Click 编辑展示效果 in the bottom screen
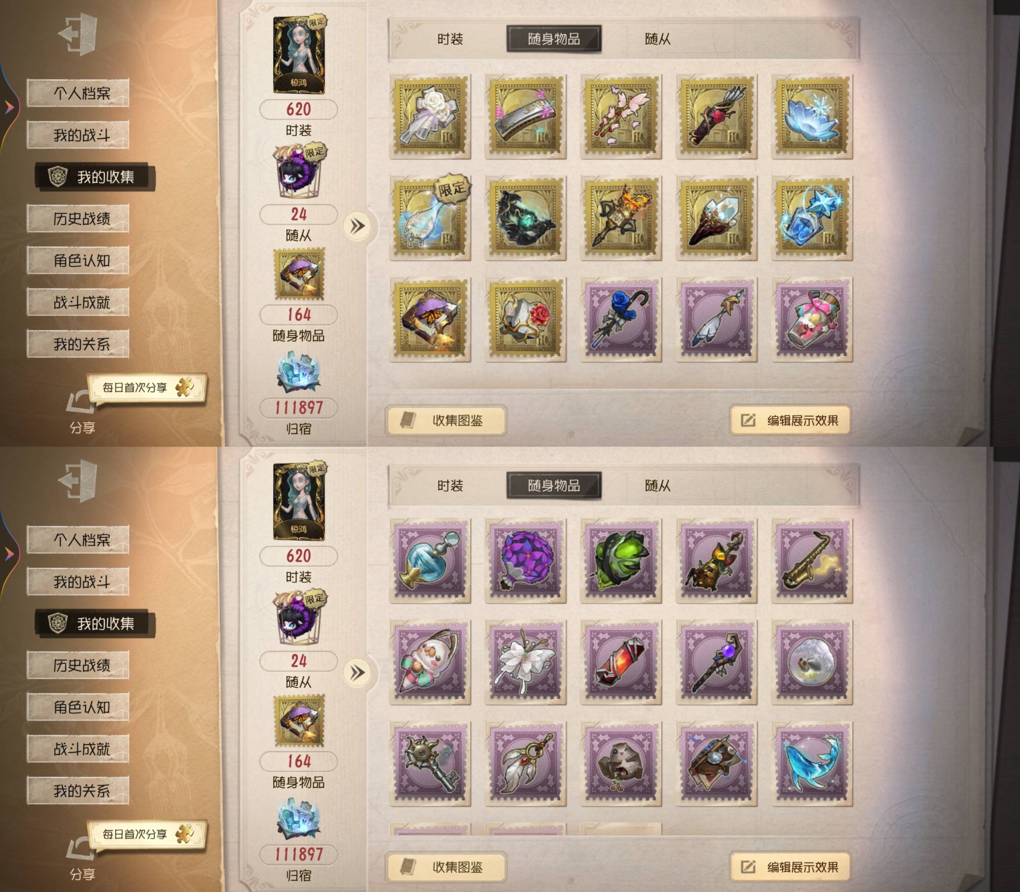Viewport: 1020px width, 892px height. [790, 867]
